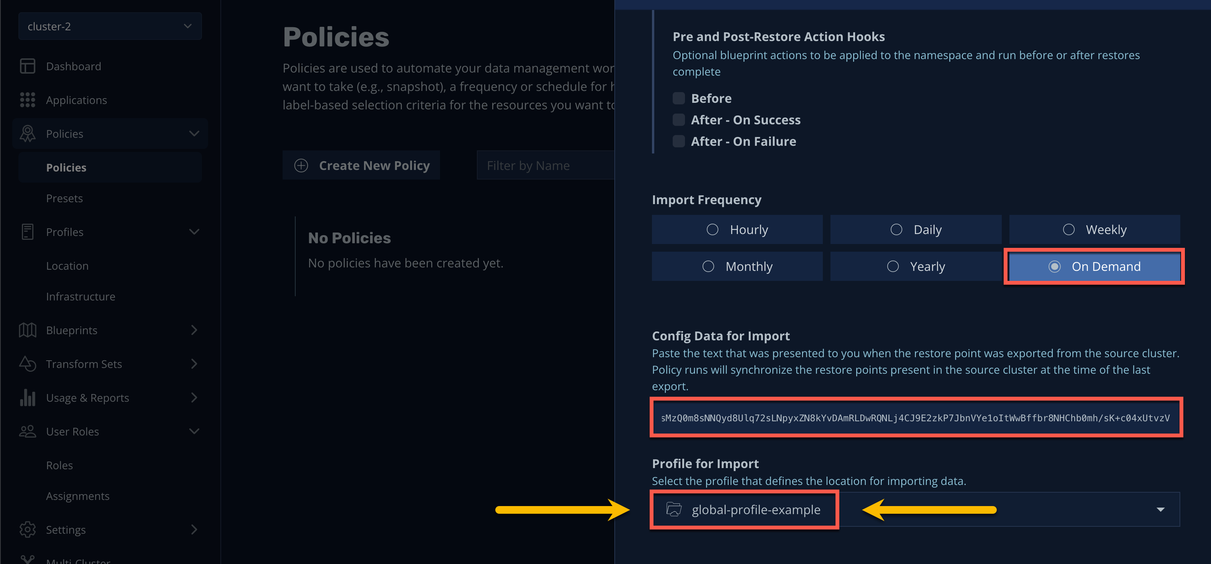Expand the Blueprints sidebar section
This screenshot has height=564, width=1211.
point(194,330)
